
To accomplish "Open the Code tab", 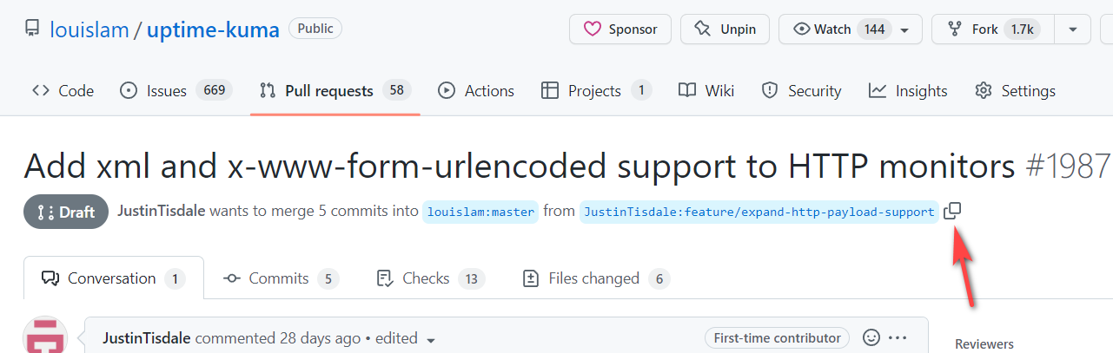I will [63, 91].
